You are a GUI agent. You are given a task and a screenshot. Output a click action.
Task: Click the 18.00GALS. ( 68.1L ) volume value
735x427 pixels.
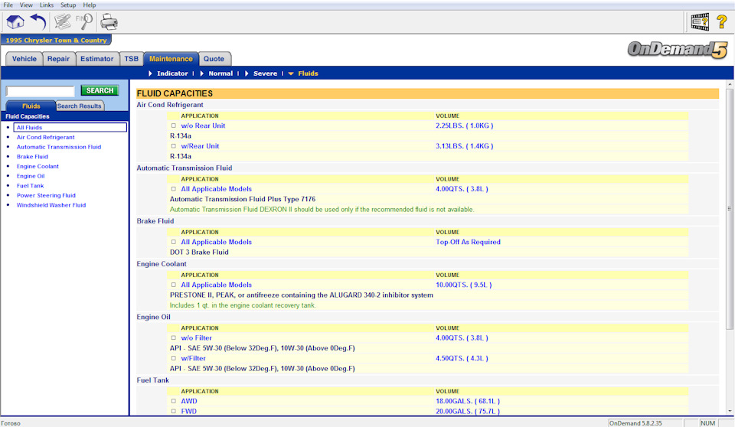click(x=468, y=401)
